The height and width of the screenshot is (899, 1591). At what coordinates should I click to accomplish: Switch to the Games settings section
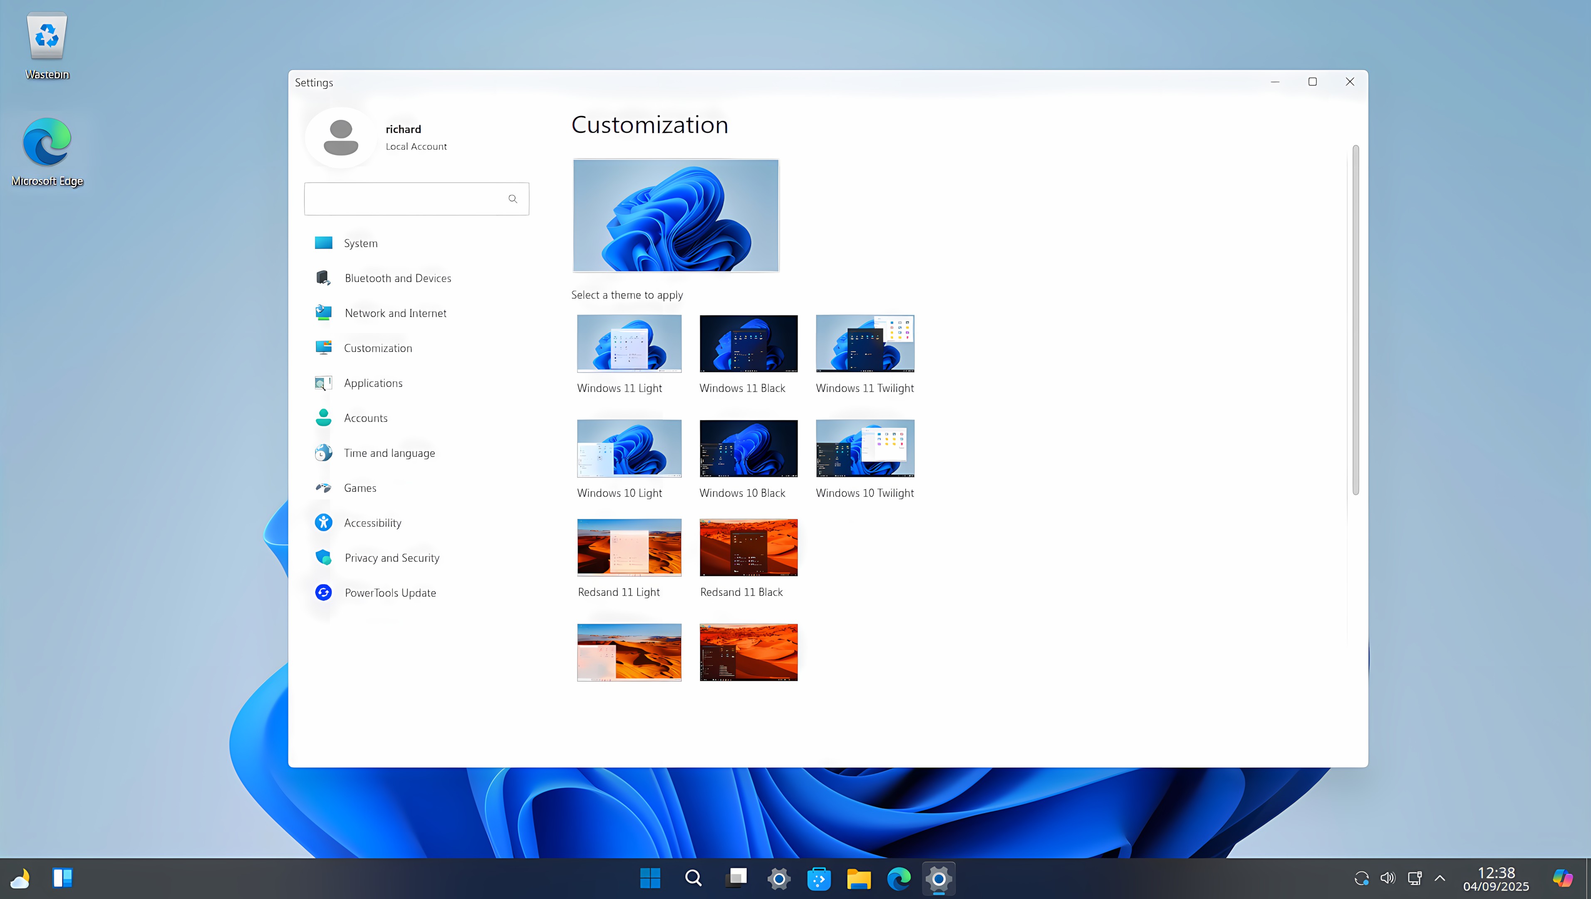[x=359, y=487]
